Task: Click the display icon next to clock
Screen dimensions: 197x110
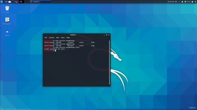Action: tap(176, 2)
